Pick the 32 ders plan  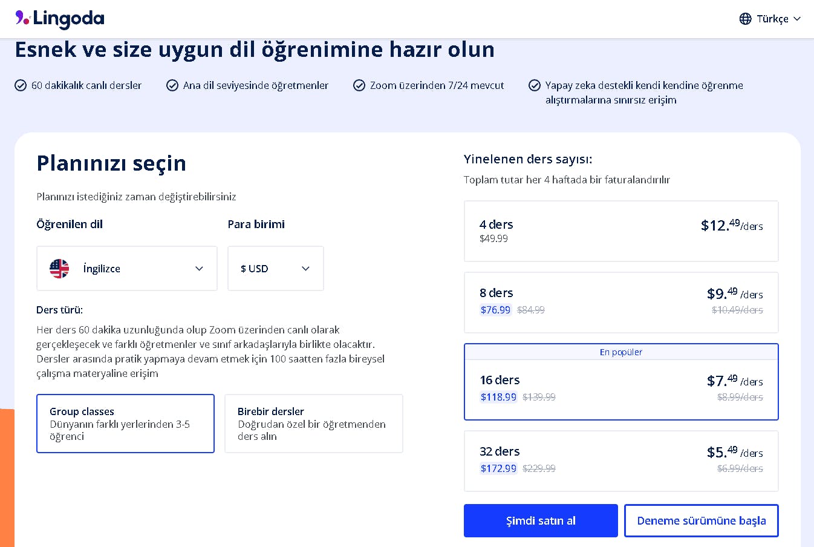point(620,461)
